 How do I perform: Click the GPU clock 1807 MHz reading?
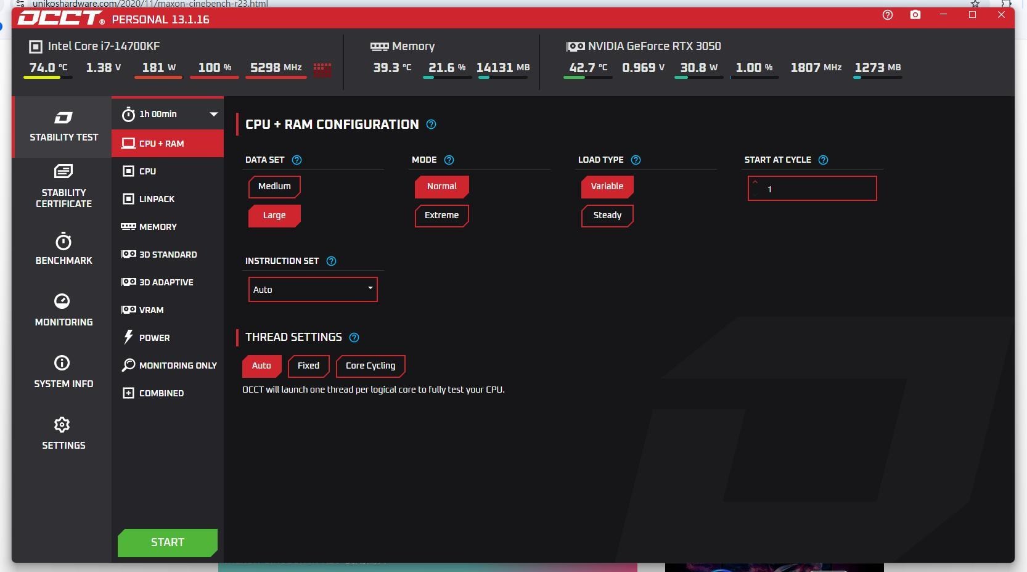[816, 68]
